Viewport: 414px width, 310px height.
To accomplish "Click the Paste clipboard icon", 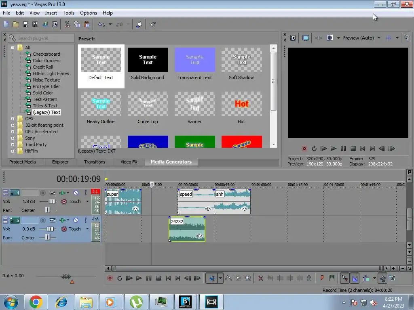I will coord(87,24).
